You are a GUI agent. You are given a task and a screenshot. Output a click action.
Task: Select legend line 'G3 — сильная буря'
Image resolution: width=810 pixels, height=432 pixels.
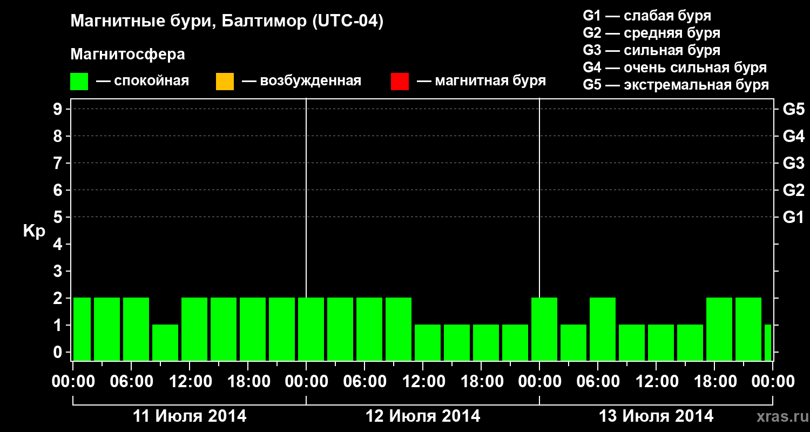652,50
